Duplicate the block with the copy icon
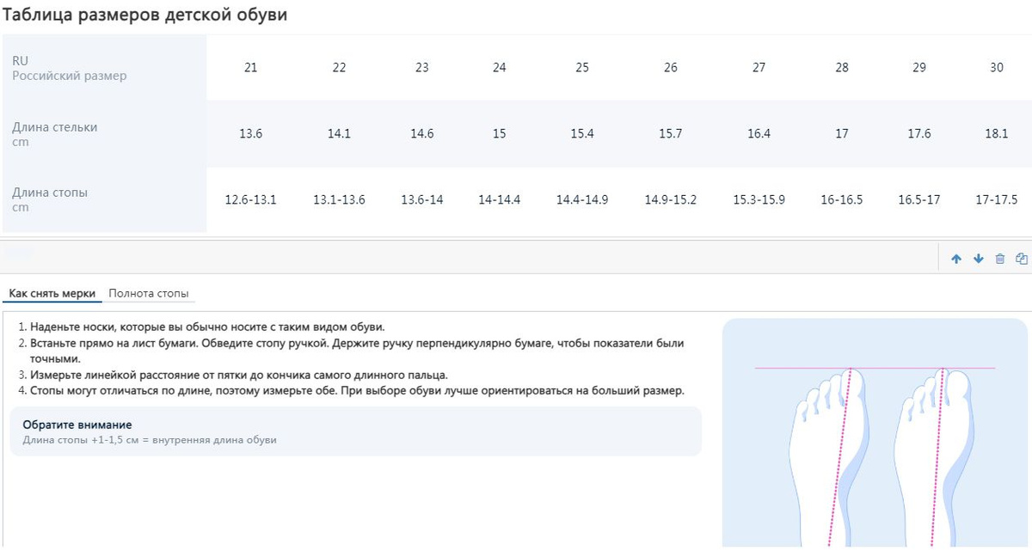1032x550 pixels. (1022, 259)
